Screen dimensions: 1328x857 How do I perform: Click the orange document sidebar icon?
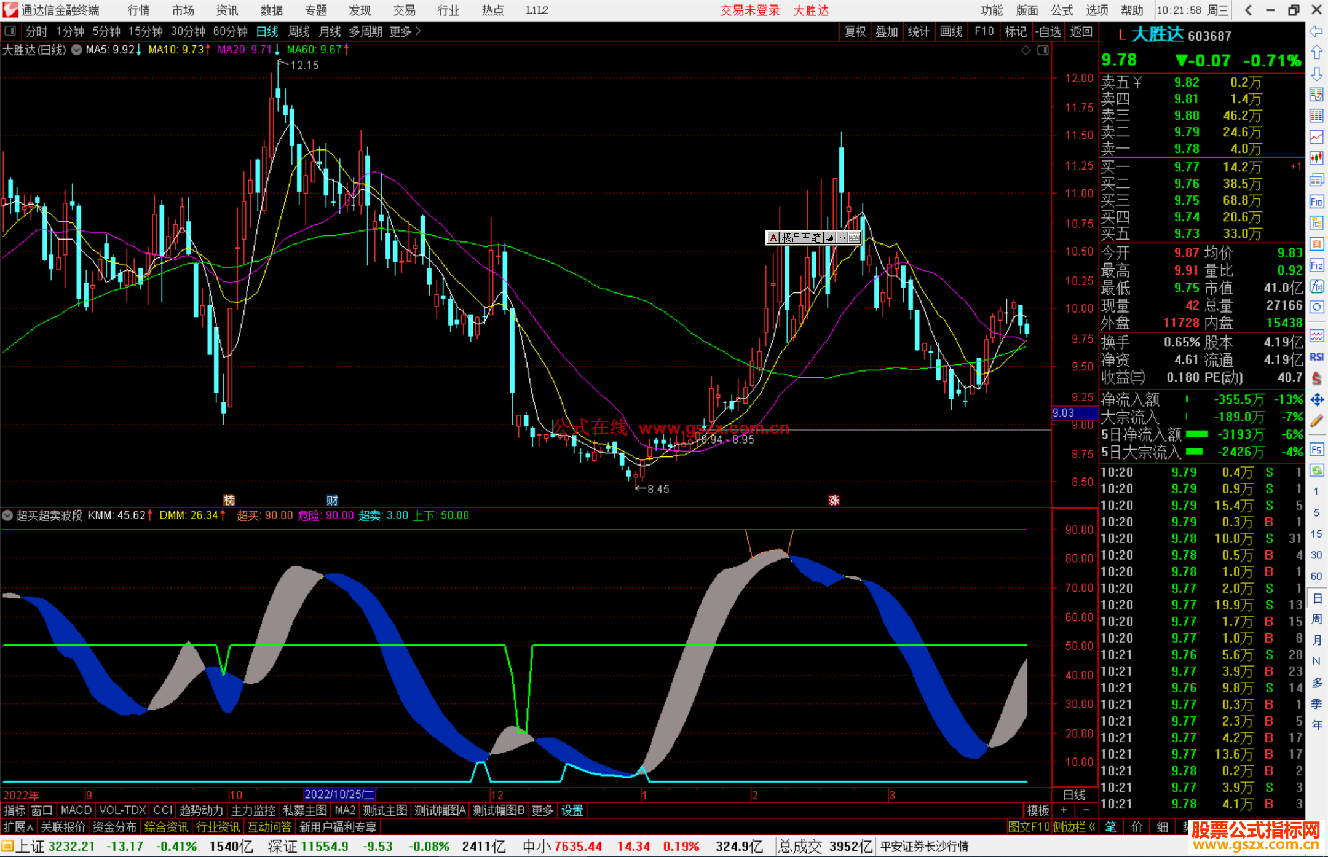tap(1316, 244)
